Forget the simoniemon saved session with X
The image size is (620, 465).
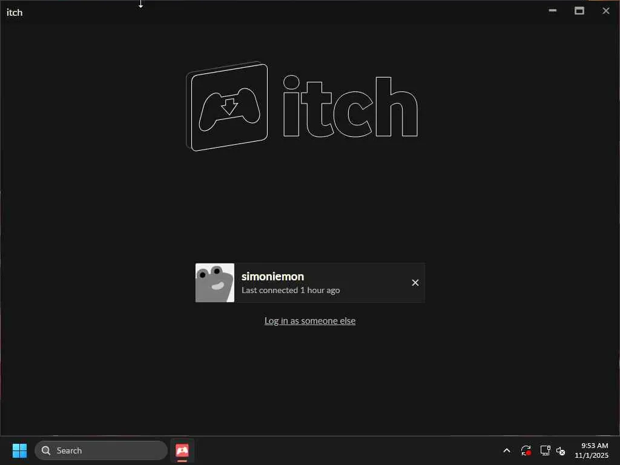(415, 283)
